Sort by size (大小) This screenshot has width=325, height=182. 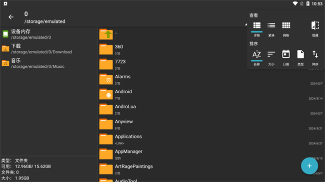(x=271, y=58)
